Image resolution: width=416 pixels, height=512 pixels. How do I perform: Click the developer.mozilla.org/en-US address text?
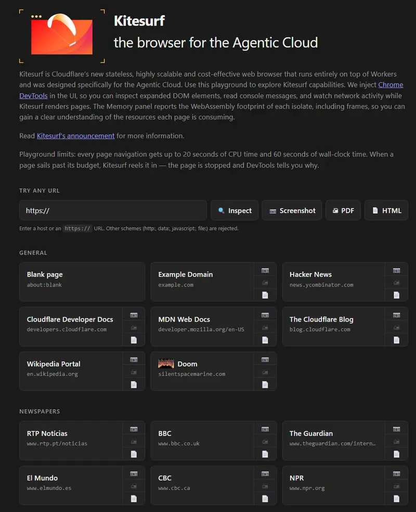click(x=201, y=330)
